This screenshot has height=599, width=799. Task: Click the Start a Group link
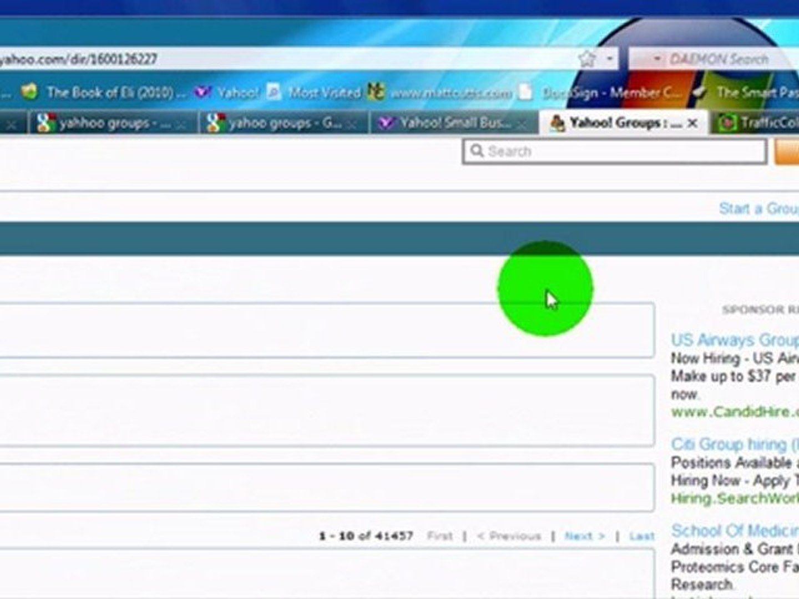759,209
